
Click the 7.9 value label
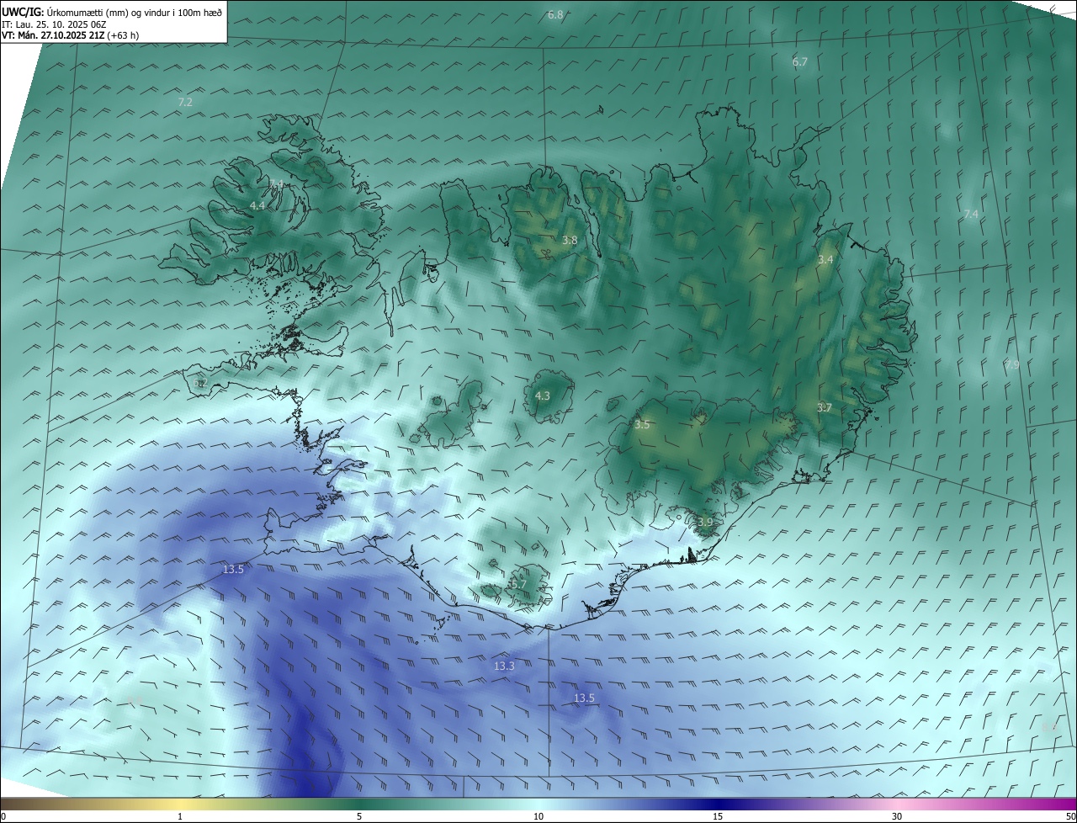point(1012,364)
